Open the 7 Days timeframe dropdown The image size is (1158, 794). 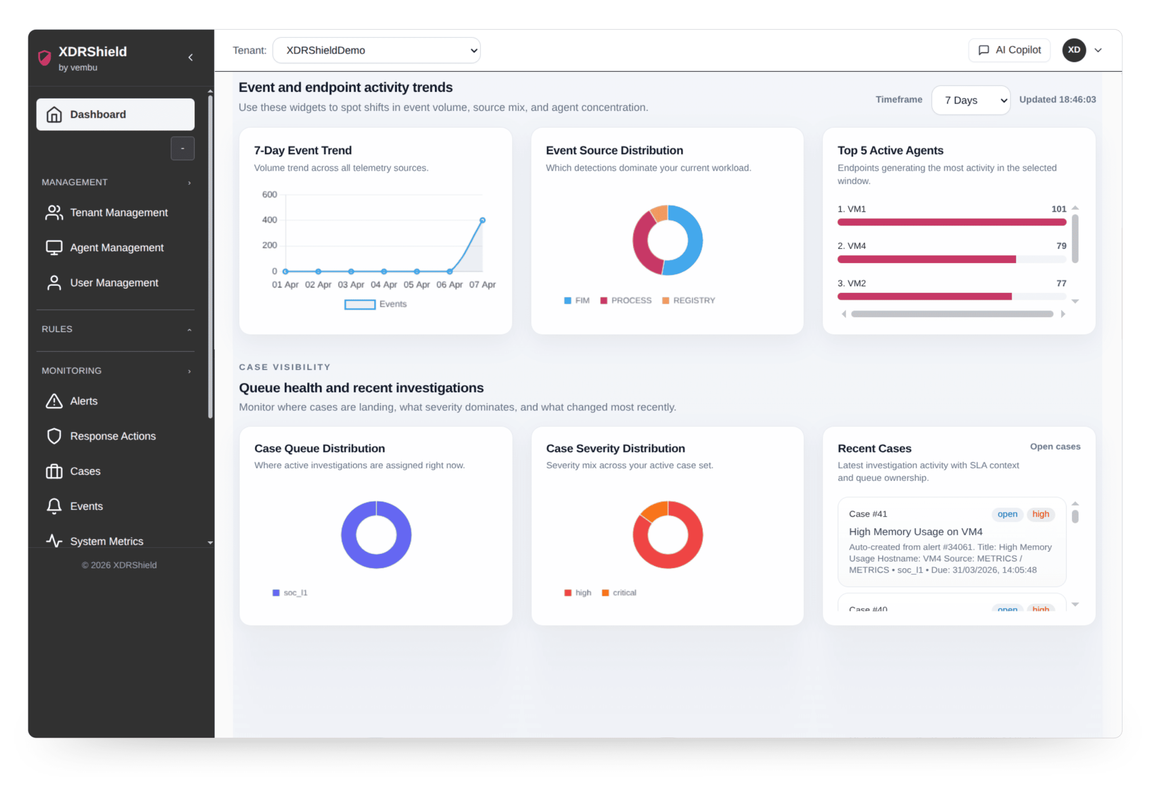pyautogui.click(x=970, y=100)
